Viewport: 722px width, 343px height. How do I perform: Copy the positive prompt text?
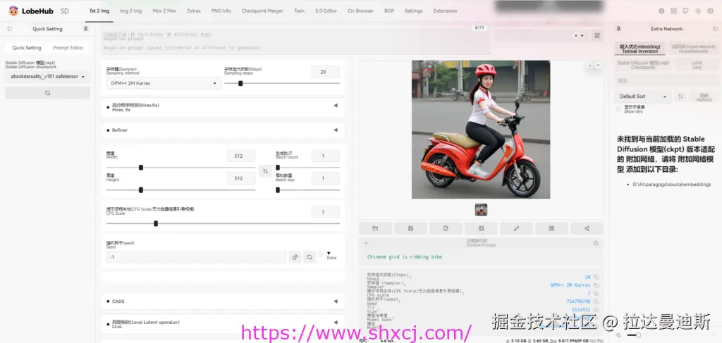596,243
